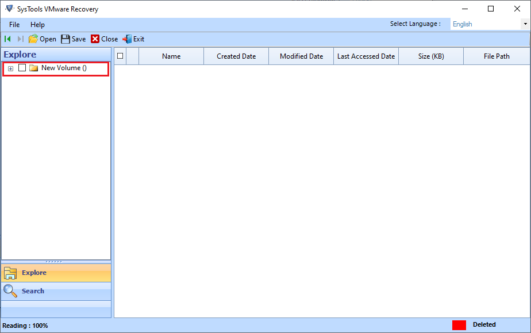This screenshot has width=531, height=333.
Task: Expand the New Volume tree node
Action: (x=10, y=68)
